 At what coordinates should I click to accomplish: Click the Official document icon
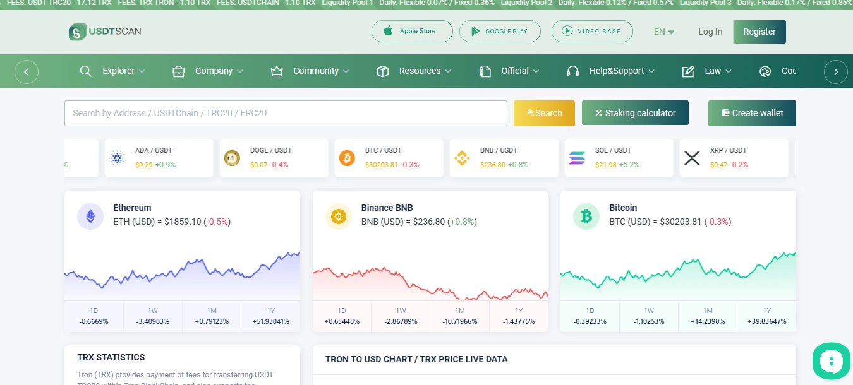pos(485,71)
